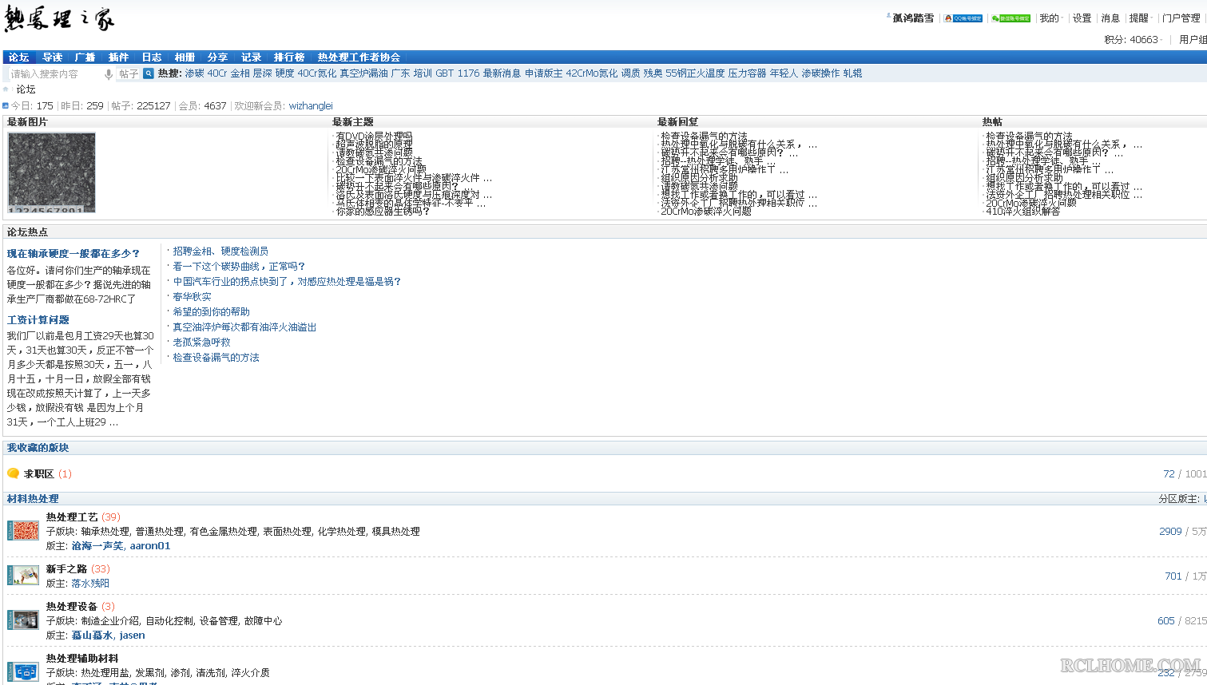
Task: Open thread 看一下这个碳势曲线，正常吗？
Action: point(239,267)
